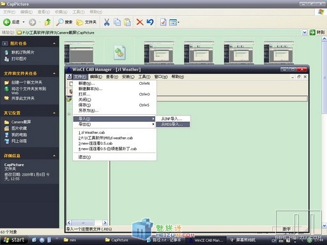
Task: Collapse the File and Folder Tasks panel
Action: 54,73
